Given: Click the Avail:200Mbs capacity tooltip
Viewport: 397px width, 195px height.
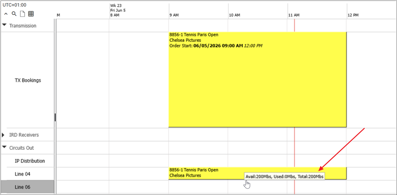Looking at the screenshot, I should [285, 176].
